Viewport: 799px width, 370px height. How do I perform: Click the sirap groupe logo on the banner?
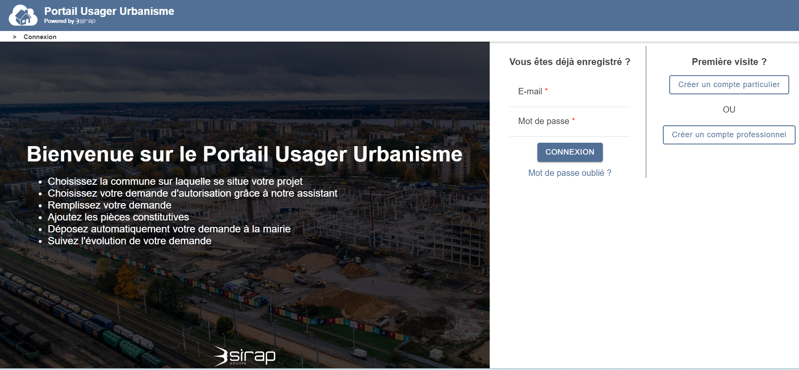click(245, 356)
